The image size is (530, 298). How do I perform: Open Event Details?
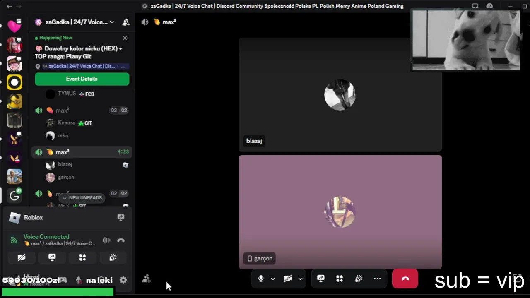click(x=82, y=79)
